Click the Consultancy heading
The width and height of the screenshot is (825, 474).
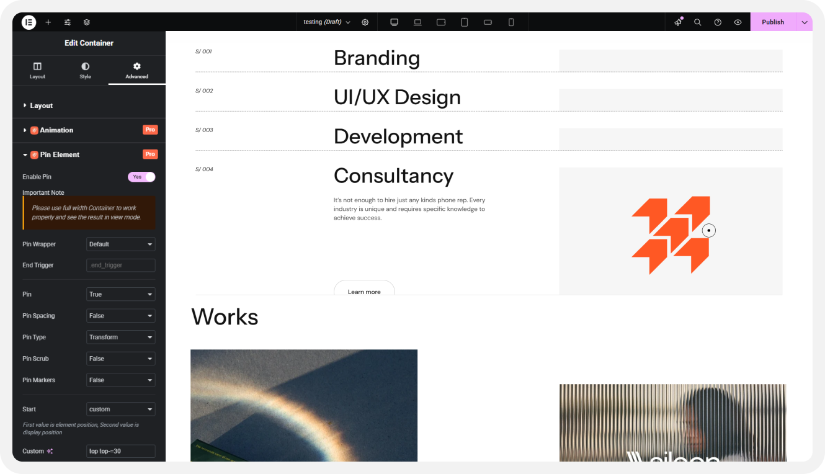(x=394, y=176)
